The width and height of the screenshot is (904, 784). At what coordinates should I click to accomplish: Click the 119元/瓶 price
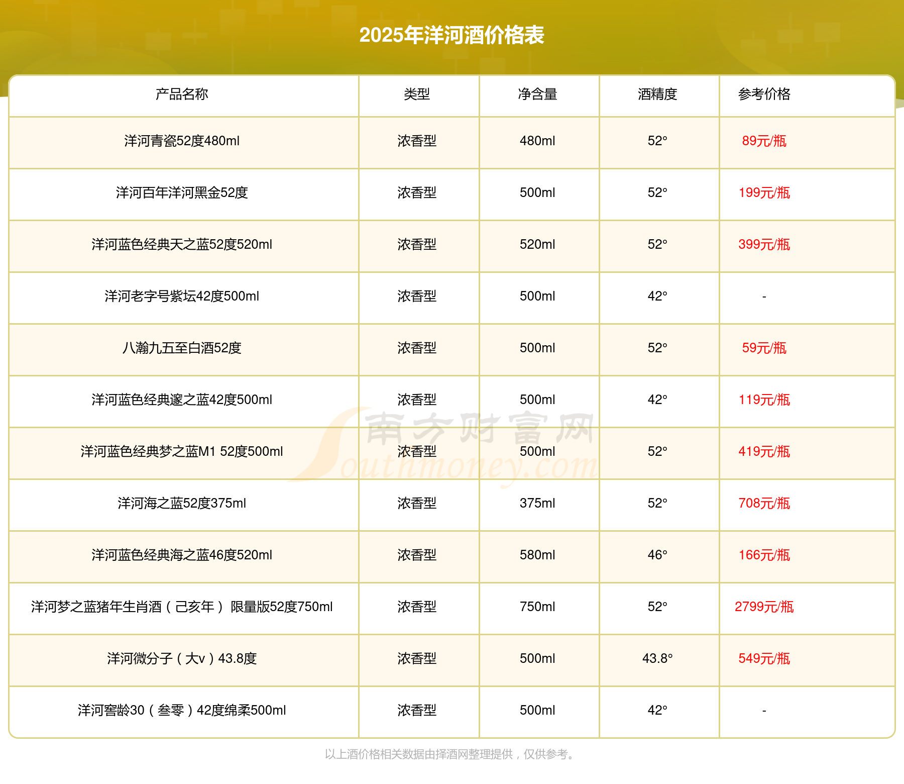[764, 400]
